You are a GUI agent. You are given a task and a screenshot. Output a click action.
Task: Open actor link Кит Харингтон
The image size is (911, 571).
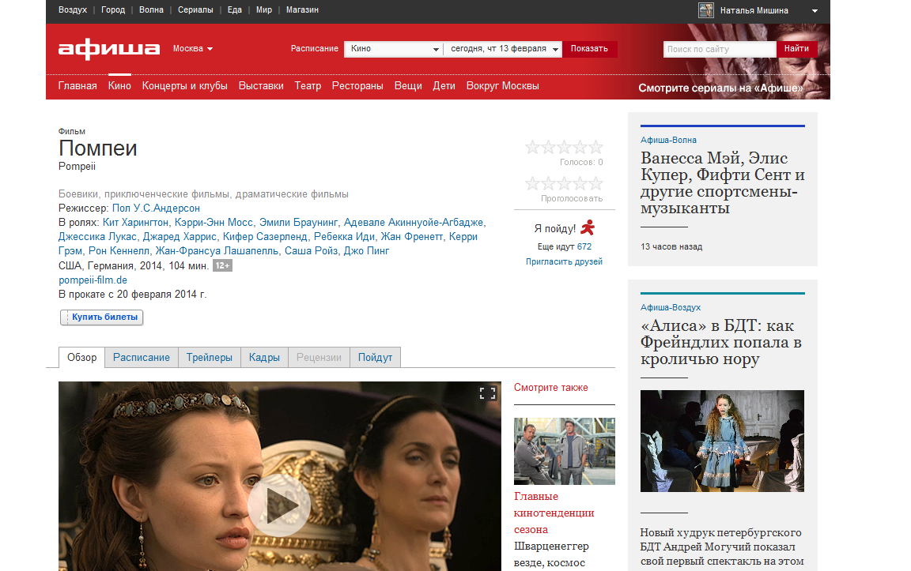[x=135, y=222]
